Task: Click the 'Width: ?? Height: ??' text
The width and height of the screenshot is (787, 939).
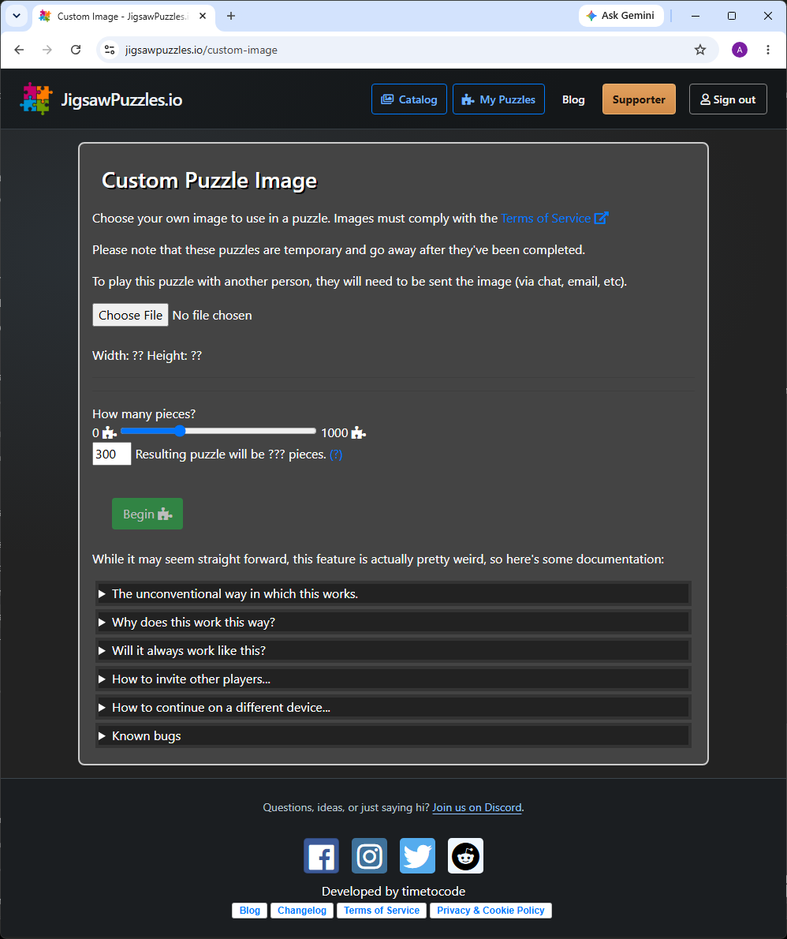Action: click(x=147, y=355)
